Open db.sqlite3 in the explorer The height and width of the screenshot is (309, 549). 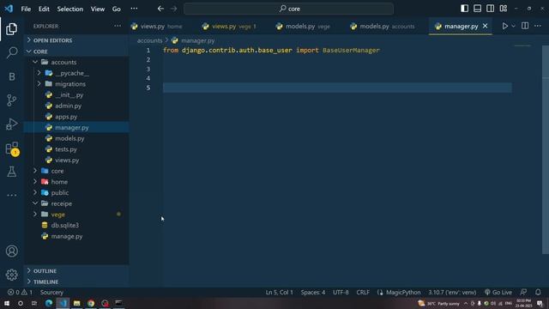pos(76,225)
